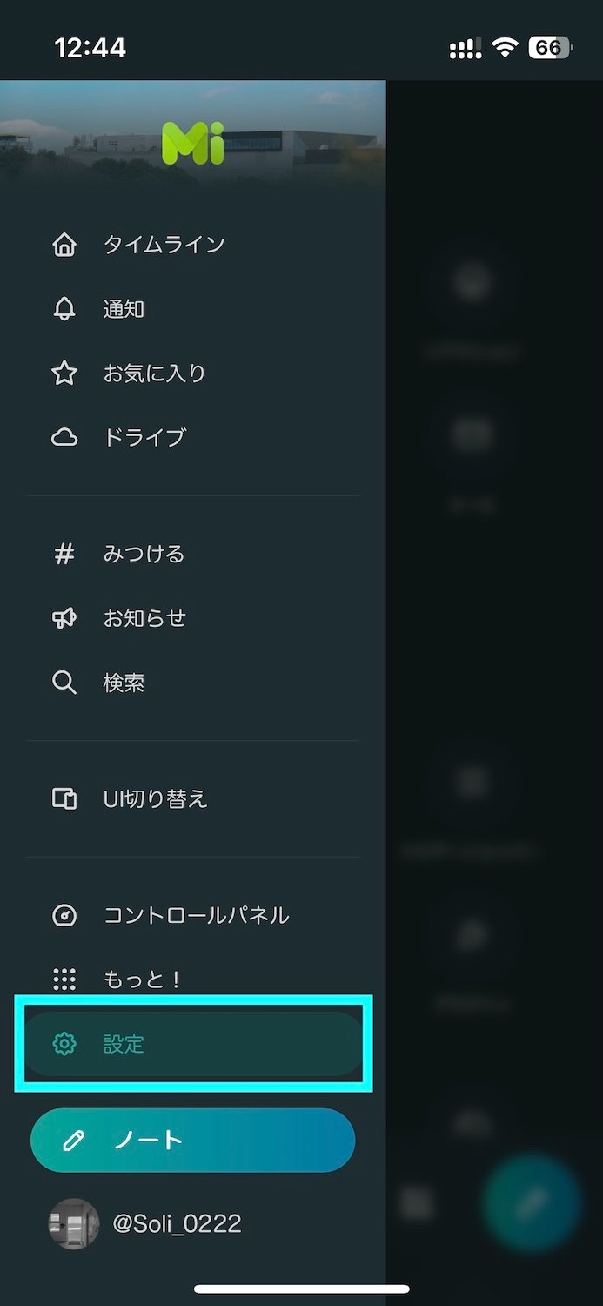
Task: Tap the hashtag icon for みつける
Action: [x=64, y=554]
